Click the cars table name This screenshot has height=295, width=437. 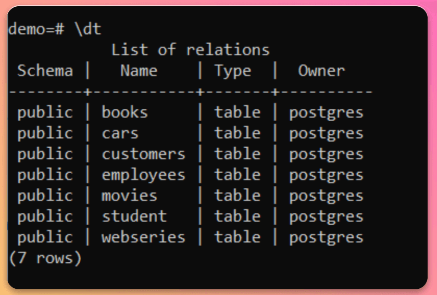[120, 133]
